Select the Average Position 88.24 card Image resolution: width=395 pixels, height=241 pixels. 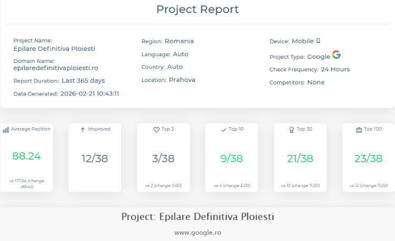pyautogui.click(x=26, y=156)
